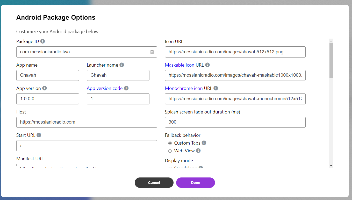Click inside the App name field
The width and height of the screenshot is (352, 200).
point(47,75)
